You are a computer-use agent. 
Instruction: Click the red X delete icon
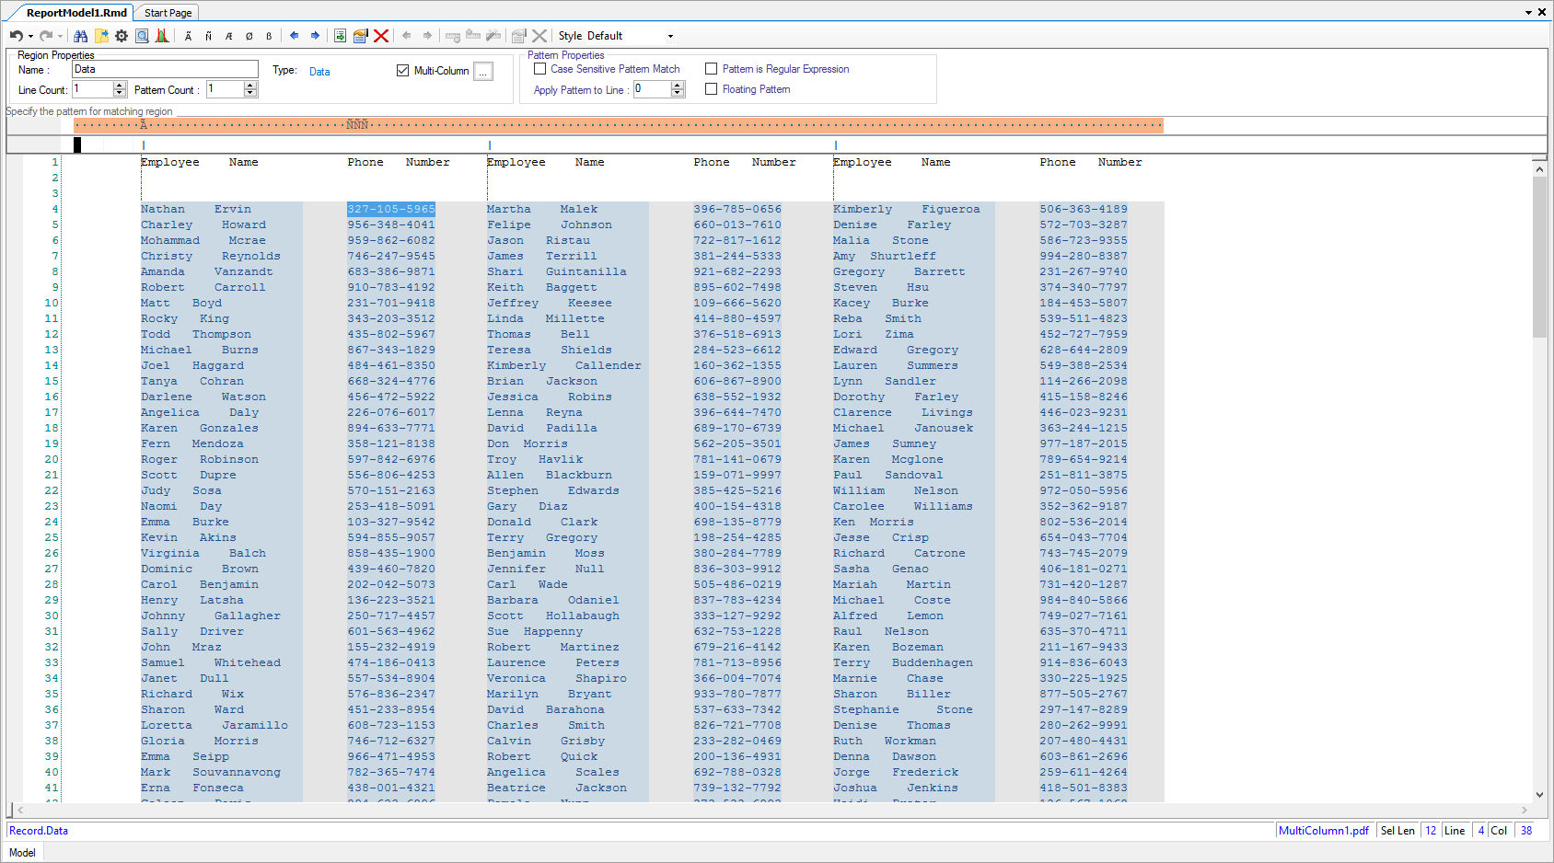(x=381, y=36)
